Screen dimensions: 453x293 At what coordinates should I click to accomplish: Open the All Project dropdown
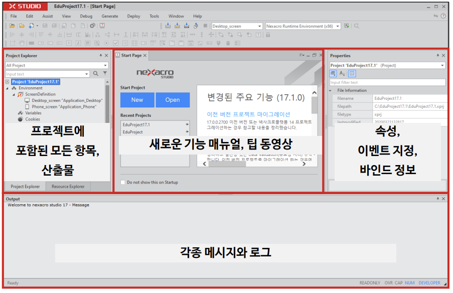pos(105,66)
